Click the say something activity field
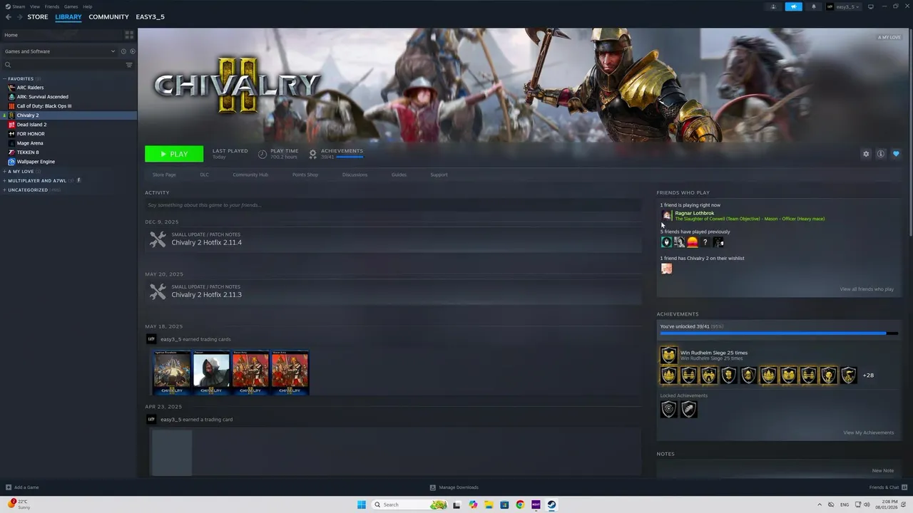This screenshot has height=513, width=913. click(393, 205)
